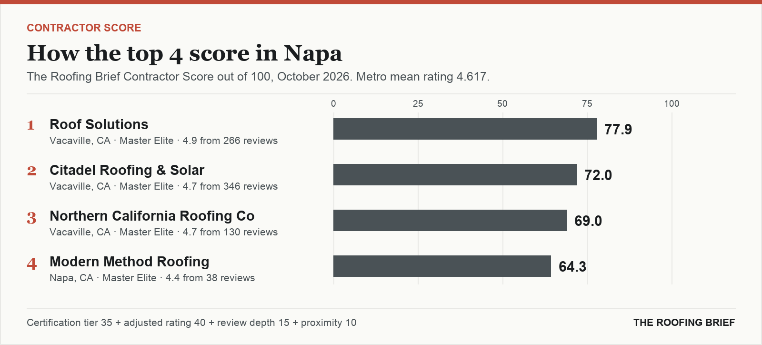Image resolution: width=762 pixels, height=345 pixels.
Task: Select the Northern California Roofing Co bar
Action: coord(450,220)
